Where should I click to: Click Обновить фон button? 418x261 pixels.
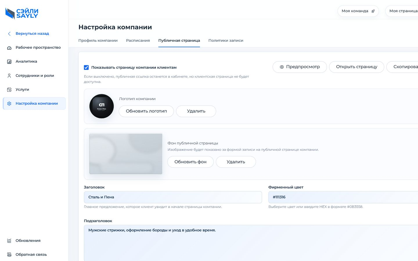click(190, 162)
